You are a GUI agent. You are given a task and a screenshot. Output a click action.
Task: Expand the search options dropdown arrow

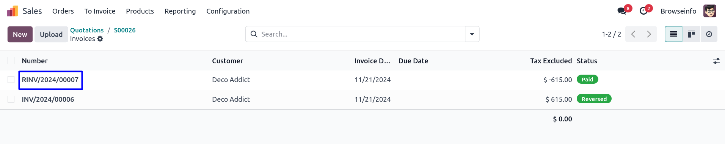click(x=472, y=34)
